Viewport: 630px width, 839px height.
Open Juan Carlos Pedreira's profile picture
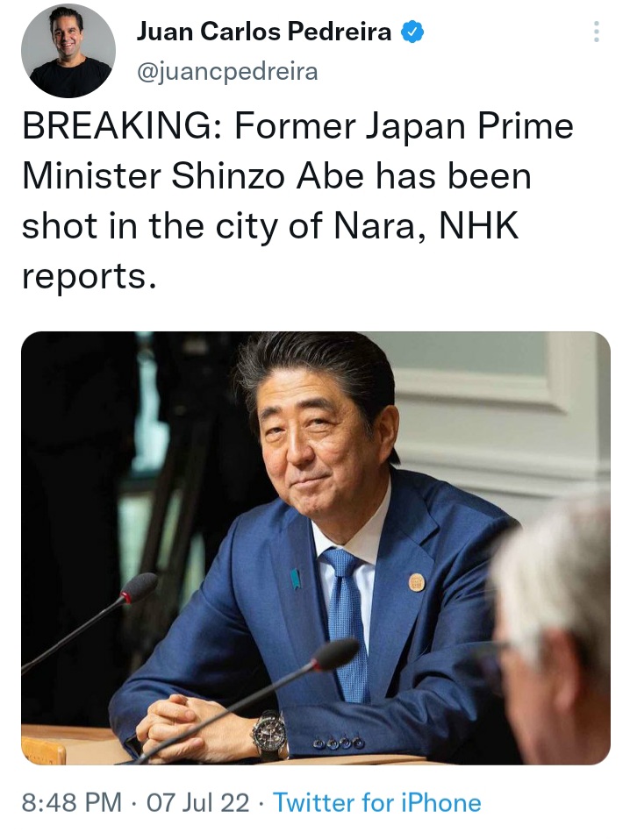[x=68, y=51]
